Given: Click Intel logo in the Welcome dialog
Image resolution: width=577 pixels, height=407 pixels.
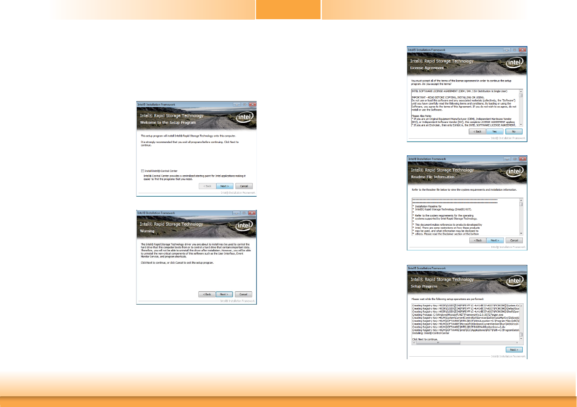Looking at the screenshot, I should (x=244, y=117).
